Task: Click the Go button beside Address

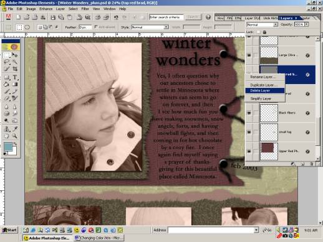Action: pyautogui.click(x=267, y=230)
